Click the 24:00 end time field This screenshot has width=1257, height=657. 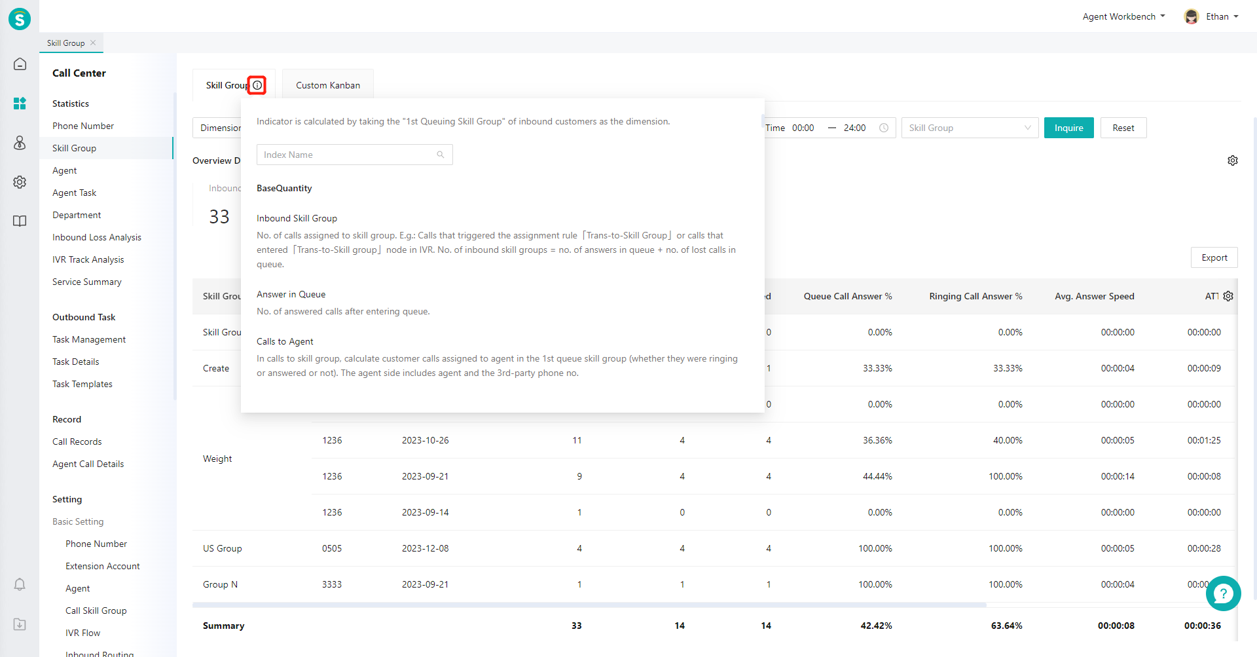coord(854,128)
